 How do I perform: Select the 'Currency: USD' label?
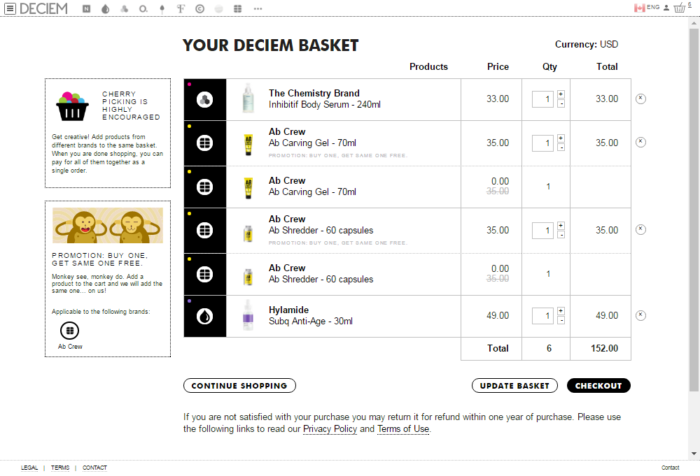click(x=587, y=44)
